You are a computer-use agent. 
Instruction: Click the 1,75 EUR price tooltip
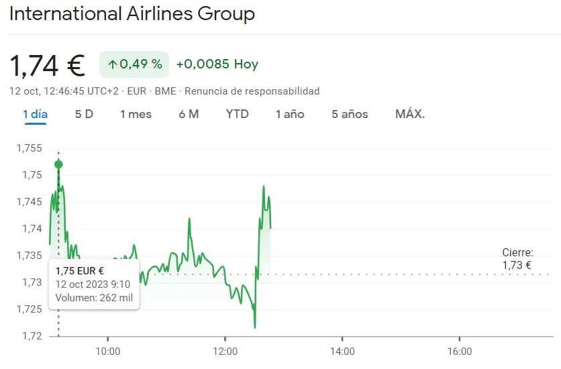[94, 284]
